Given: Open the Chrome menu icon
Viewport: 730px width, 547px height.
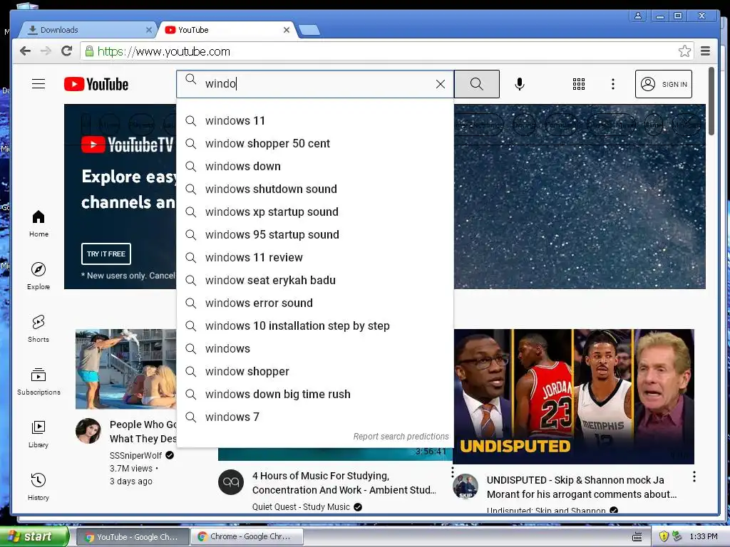Looking at the screenshot, I should [705, 51].
